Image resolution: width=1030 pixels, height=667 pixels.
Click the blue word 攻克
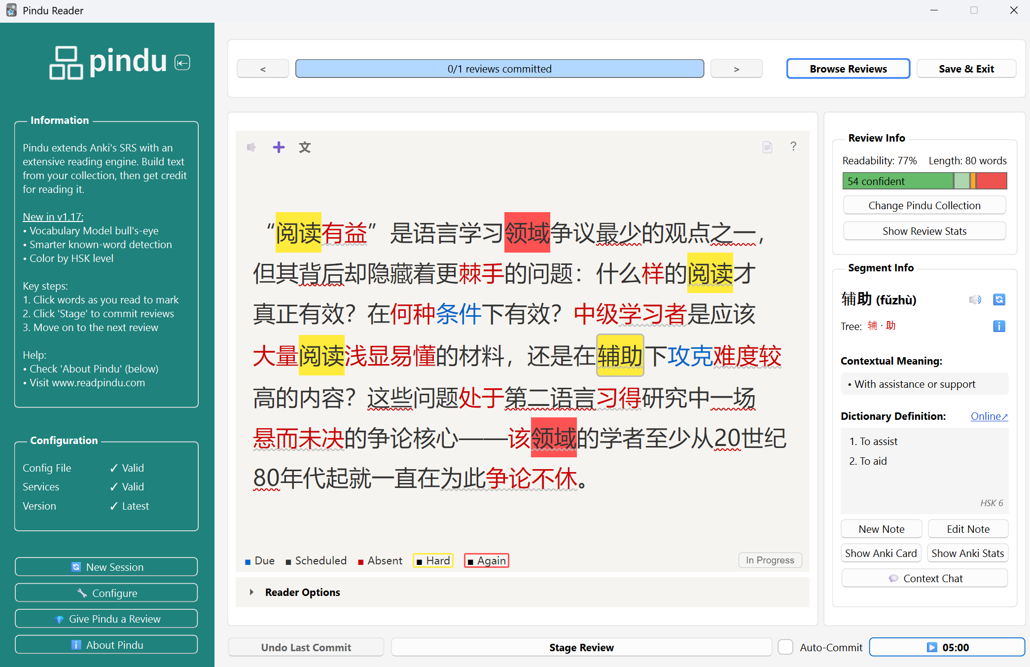coord(690,356)
